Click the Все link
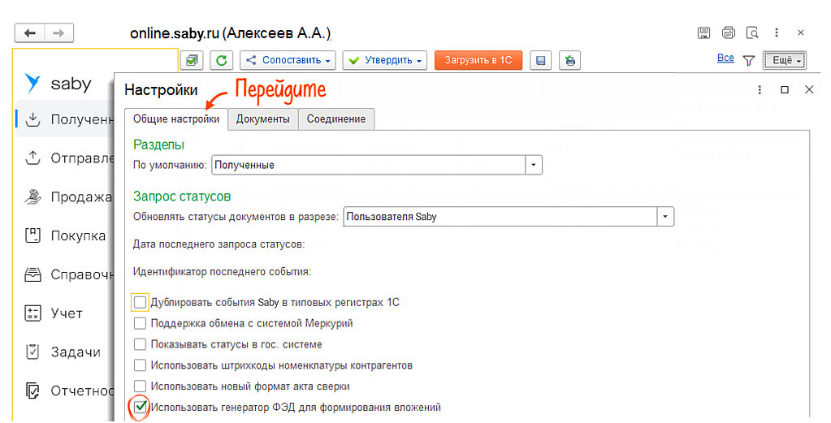 pos(725,58)
